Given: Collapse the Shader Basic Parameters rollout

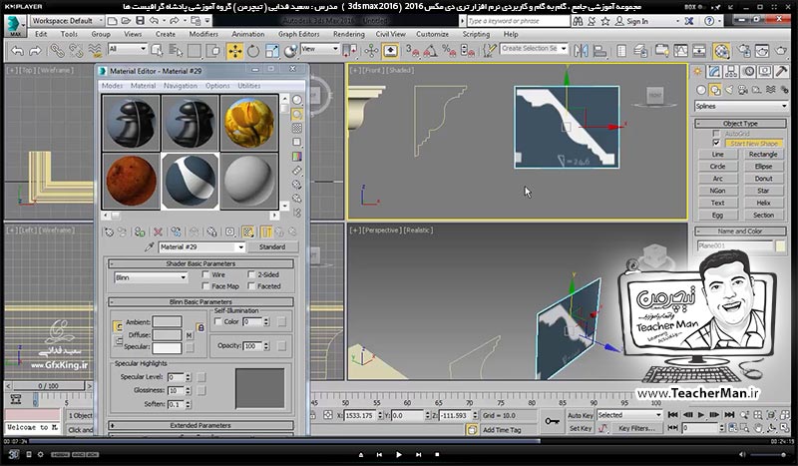Looking at the screenshot, I should (200, 263).
